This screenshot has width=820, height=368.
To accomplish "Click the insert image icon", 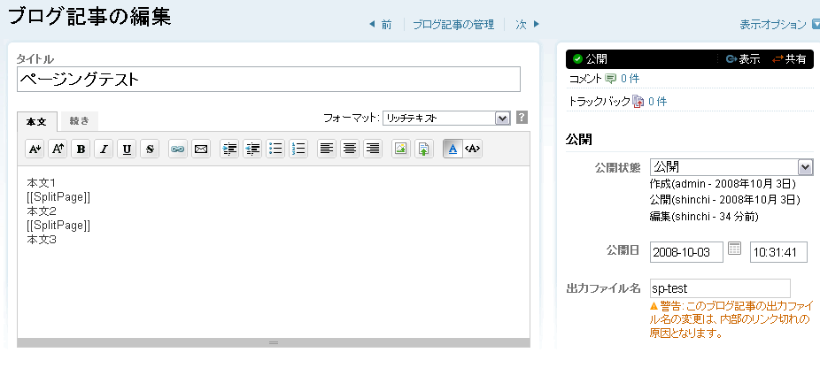I will pyautogui.click(x=401, y=149).
